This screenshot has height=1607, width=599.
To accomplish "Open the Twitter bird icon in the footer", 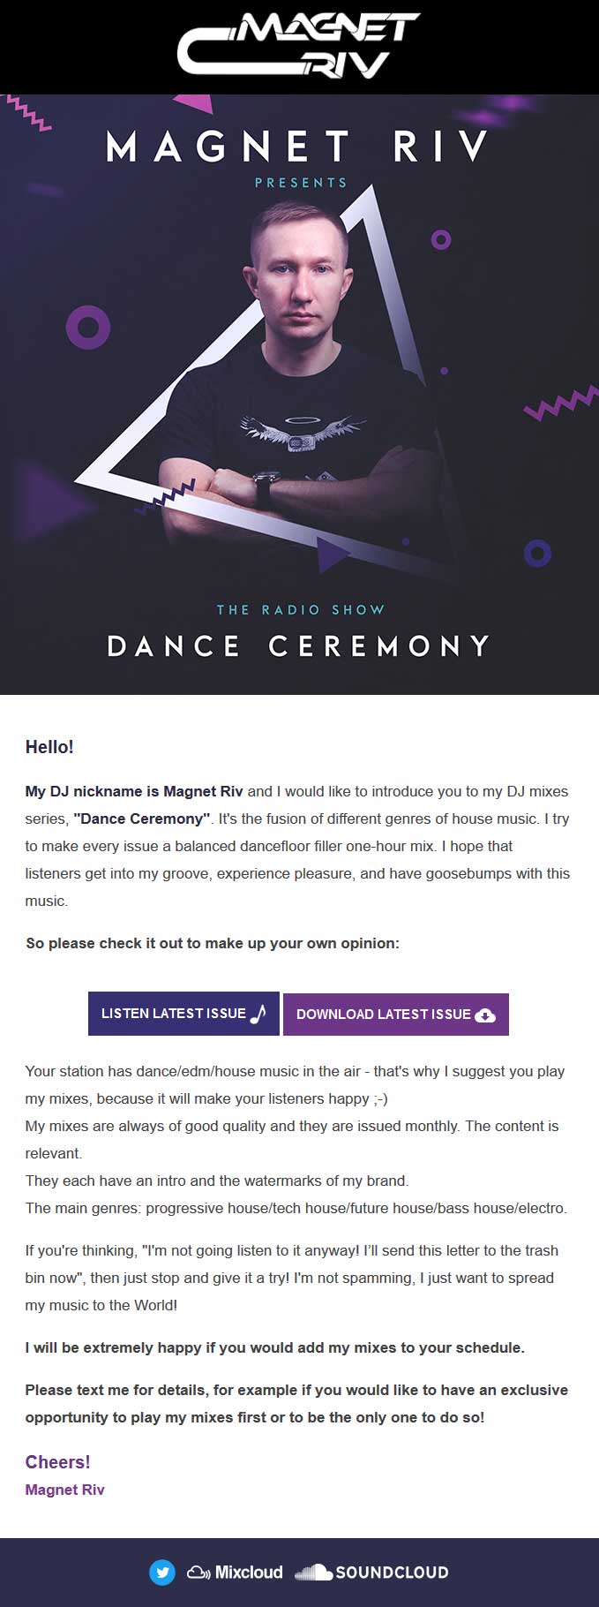I will tap(161, 1572).
